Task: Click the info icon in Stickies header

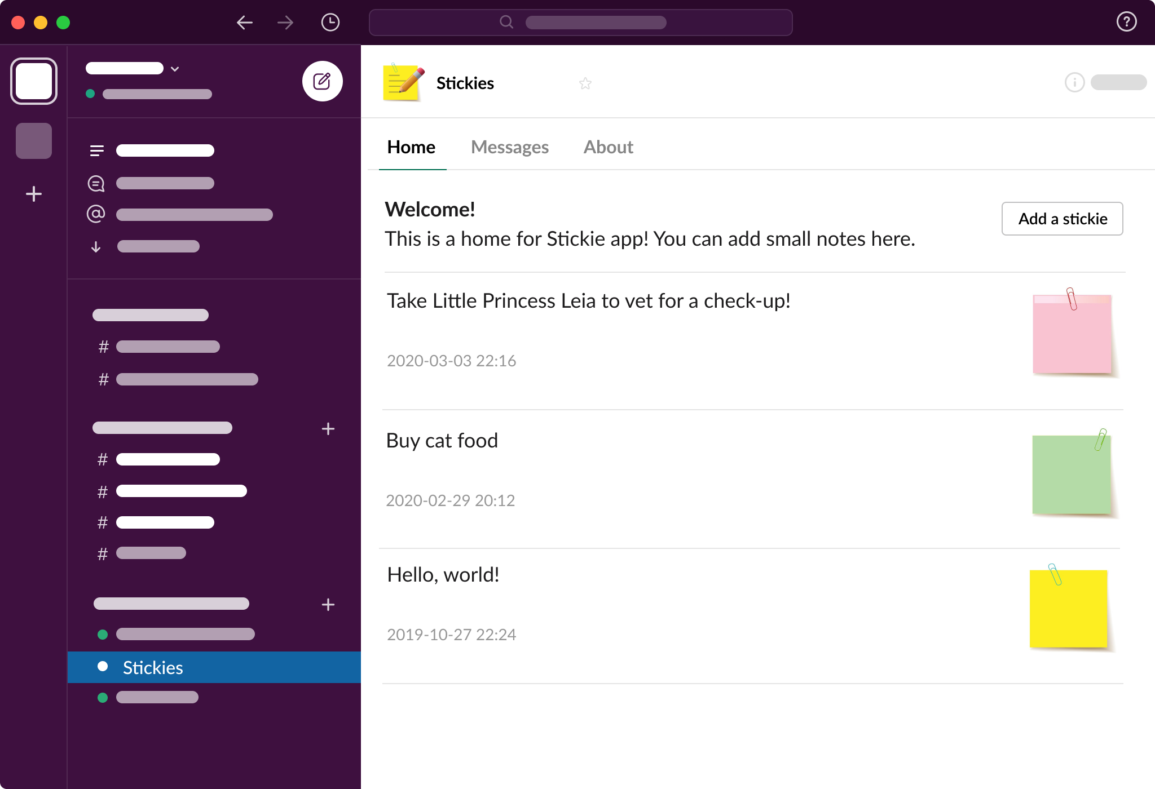Action: tap(1074, 83)
